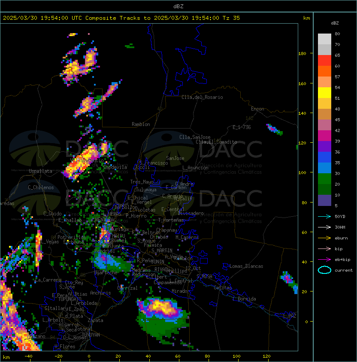Click the '65' value in the legend
The height and width of the screenshot is (362, 357).
pyautogui.click(x=337, y=55)
